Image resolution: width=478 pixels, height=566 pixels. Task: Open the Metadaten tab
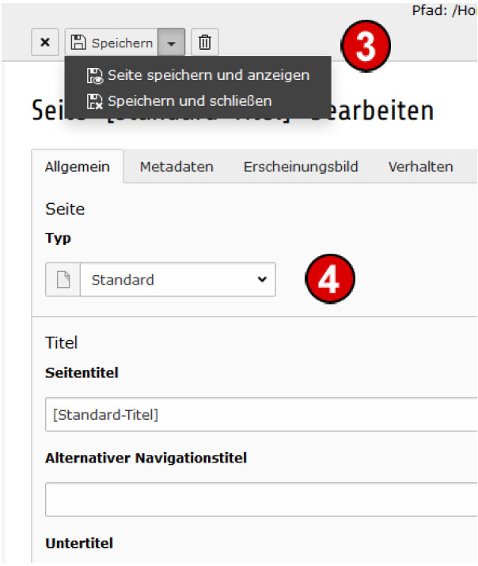tap(176, 167)
